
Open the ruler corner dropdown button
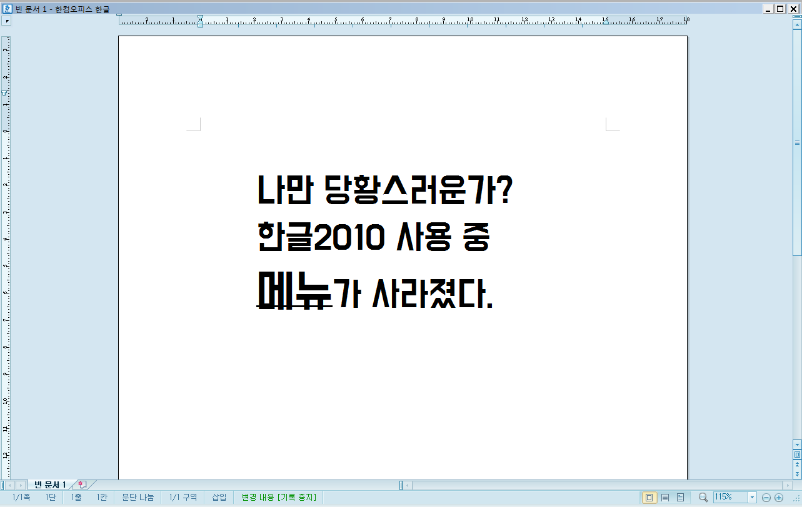click(x=6, y=21)
